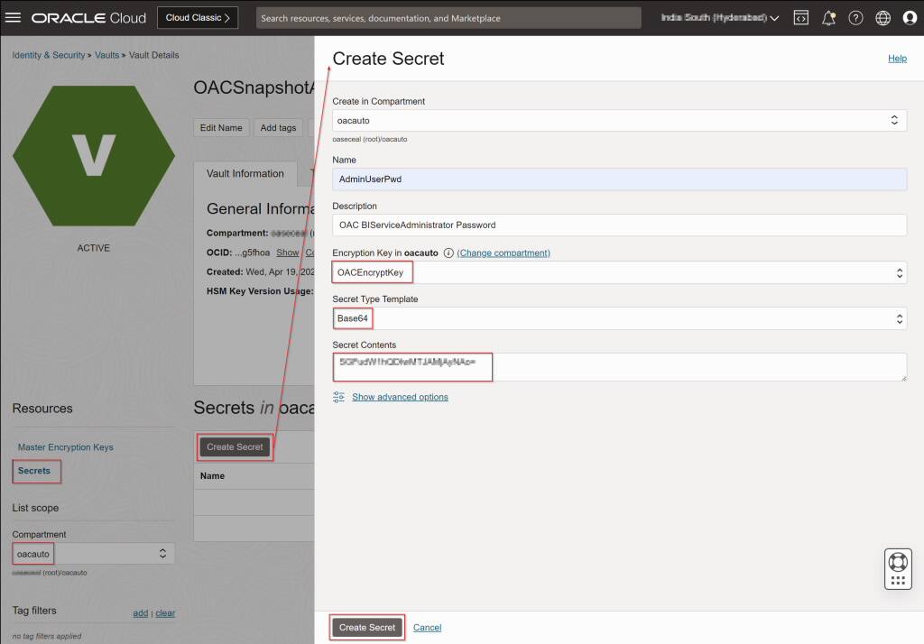Open the navigation hamburger menu
This screenshot has width=924, height=644.
coord(14,17)
